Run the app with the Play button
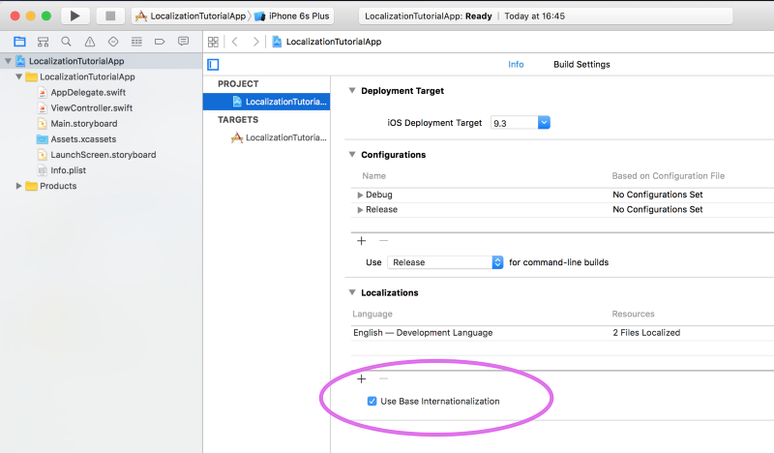The image size is (774, 453). (75, 15)
